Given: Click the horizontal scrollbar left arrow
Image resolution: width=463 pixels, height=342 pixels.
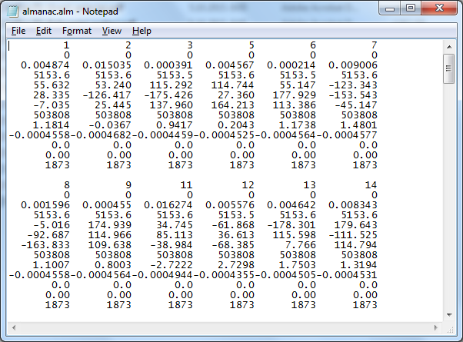Looking at the screenshot, I should pos(14,327).
